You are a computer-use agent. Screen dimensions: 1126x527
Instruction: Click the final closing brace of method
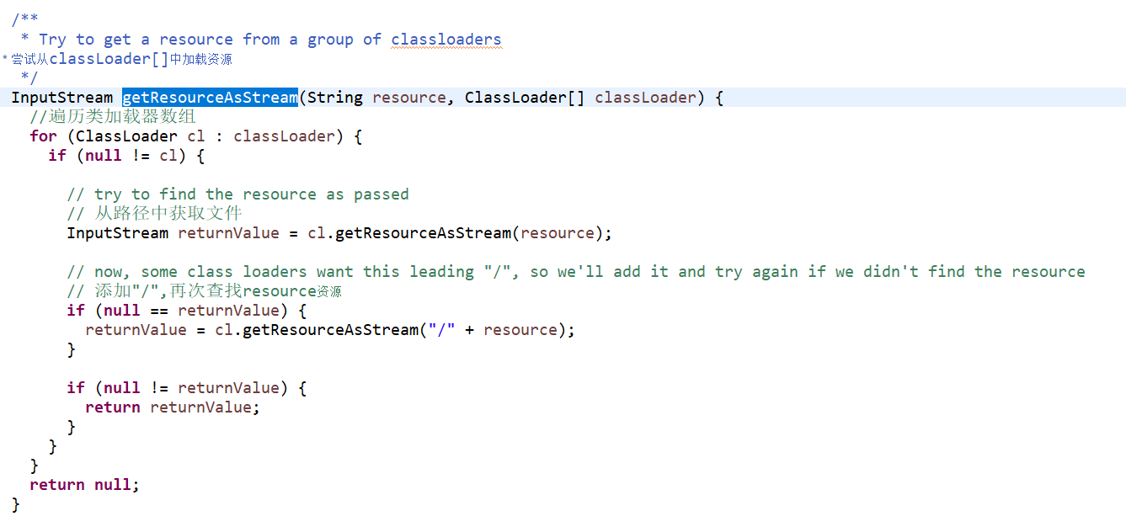[15, 504]
